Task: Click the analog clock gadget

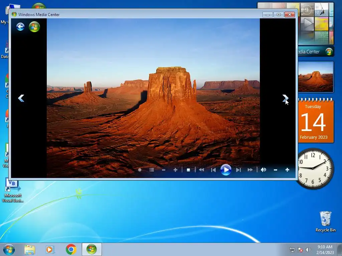Action: tap(314, 168)
